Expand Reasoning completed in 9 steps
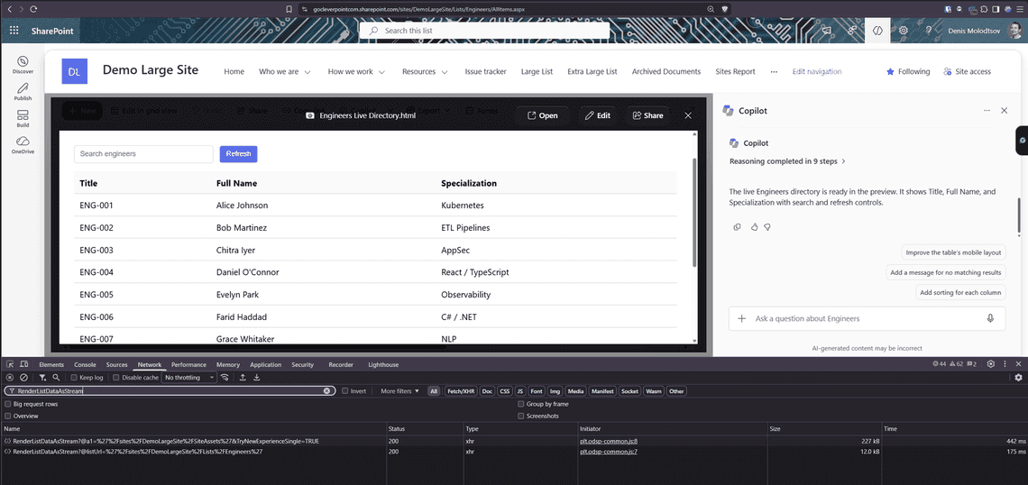Viewport: 1028px width, 485px height. coord(787,160)
